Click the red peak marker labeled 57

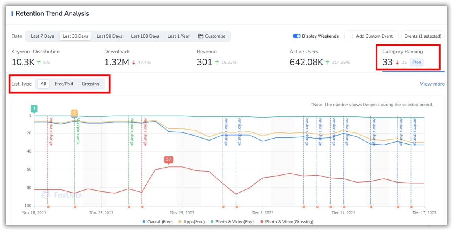click(x=169, y=160)
